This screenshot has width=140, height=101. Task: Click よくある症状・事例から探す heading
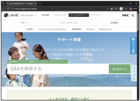click(69, 99)
